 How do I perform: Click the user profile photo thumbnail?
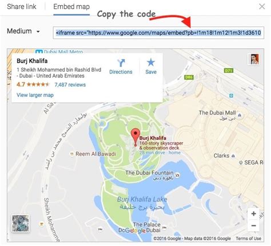254,59
